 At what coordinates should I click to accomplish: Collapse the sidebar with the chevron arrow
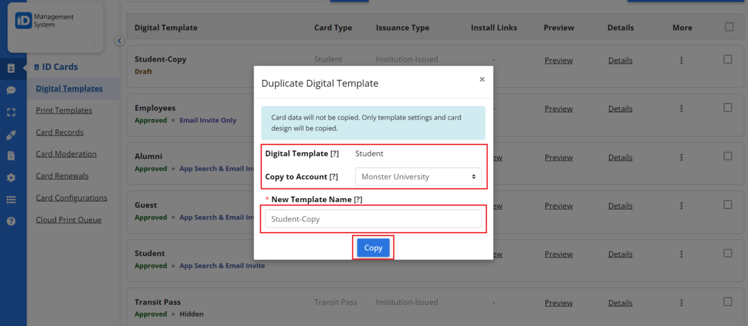(x=120, y=41)
